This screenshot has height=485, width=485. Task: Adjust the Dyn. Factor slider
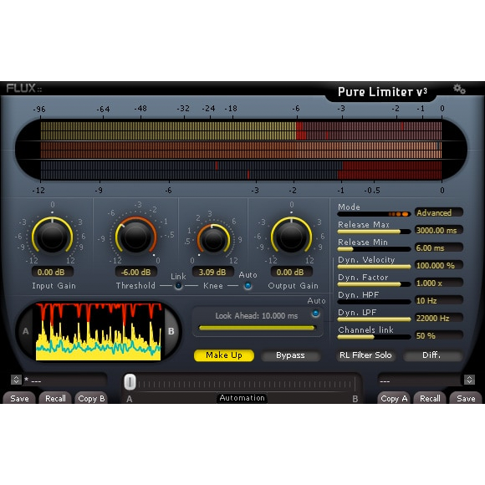pos(374,284)
